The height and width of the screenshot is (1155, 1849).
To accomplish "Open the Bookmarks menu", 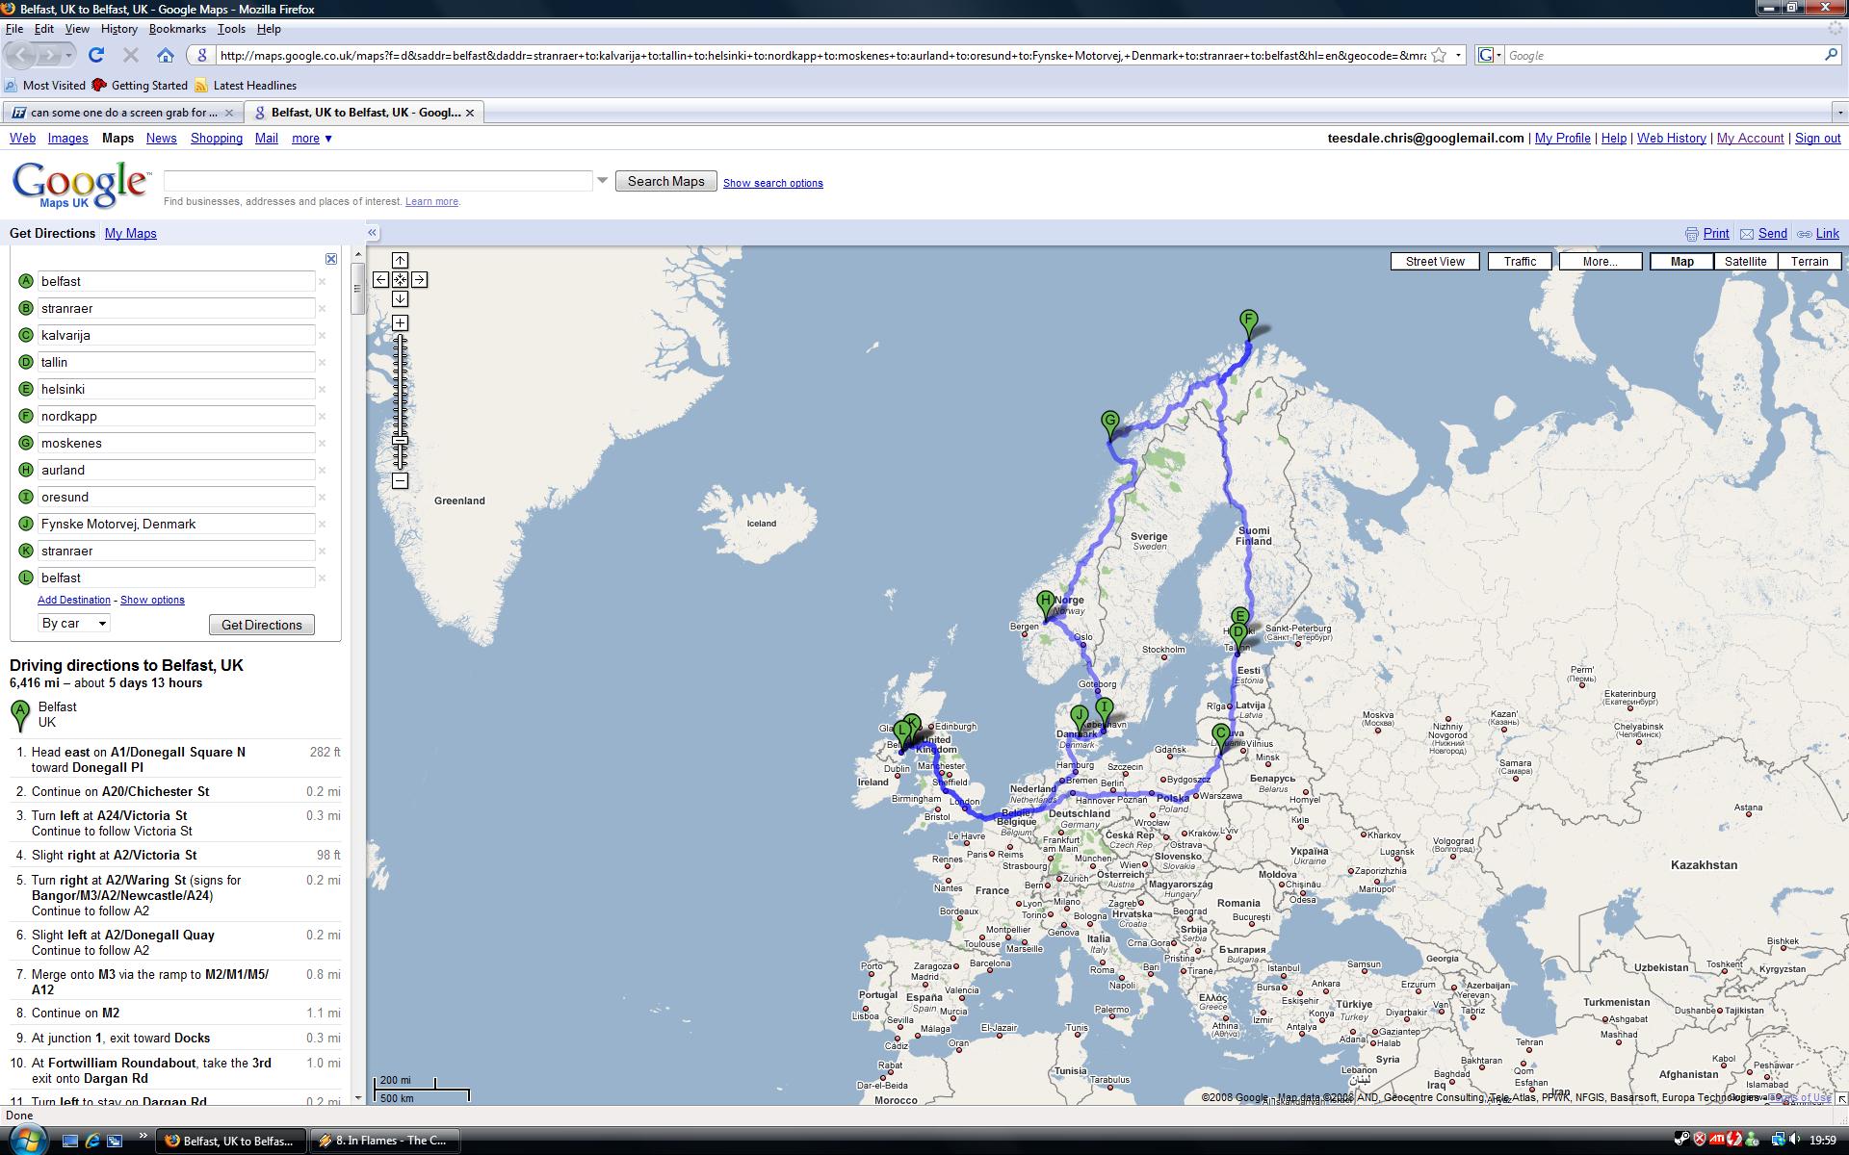I will point(177,29).
